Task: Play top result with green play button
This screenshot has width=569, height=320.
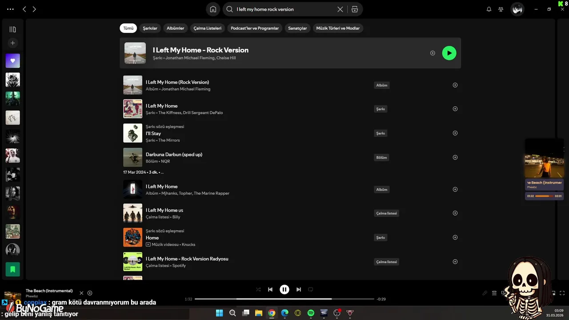Action: [449, 53]
